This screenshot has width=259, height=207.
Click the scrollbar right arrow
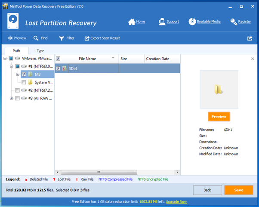(x=177, y=172)
